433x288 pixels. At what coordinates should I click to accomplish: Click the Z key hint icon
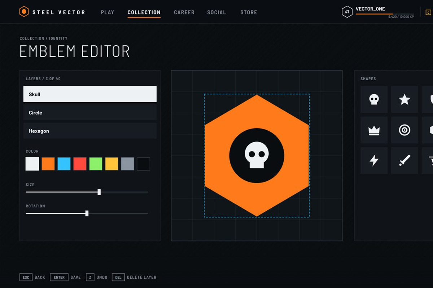click(x=90, y=277)
